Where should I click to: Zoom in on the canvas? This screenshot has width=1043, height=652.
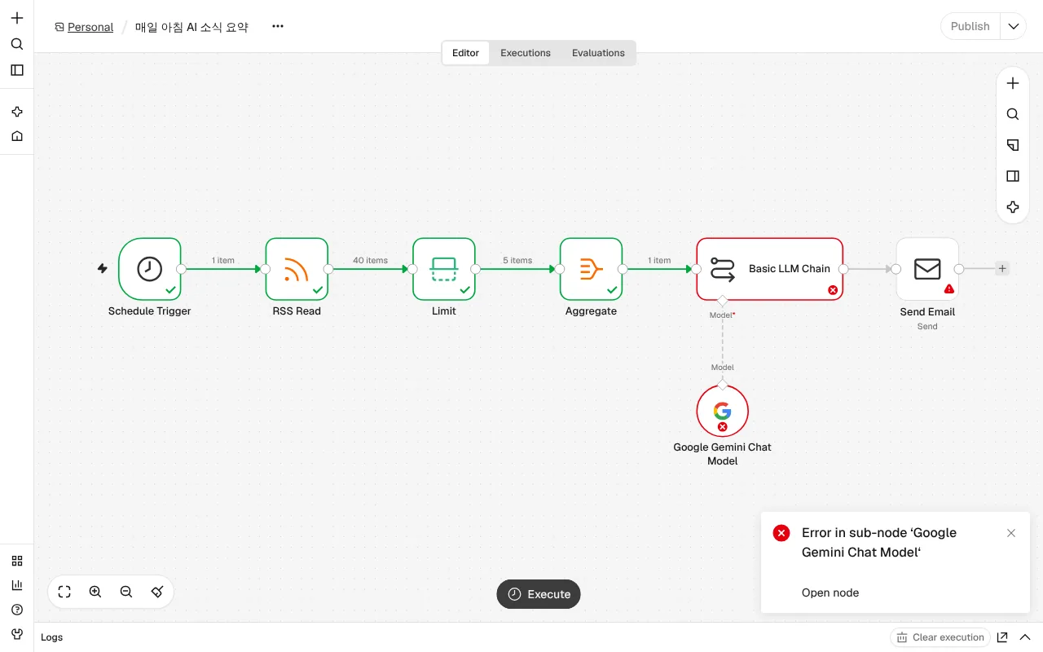[95, 593]
